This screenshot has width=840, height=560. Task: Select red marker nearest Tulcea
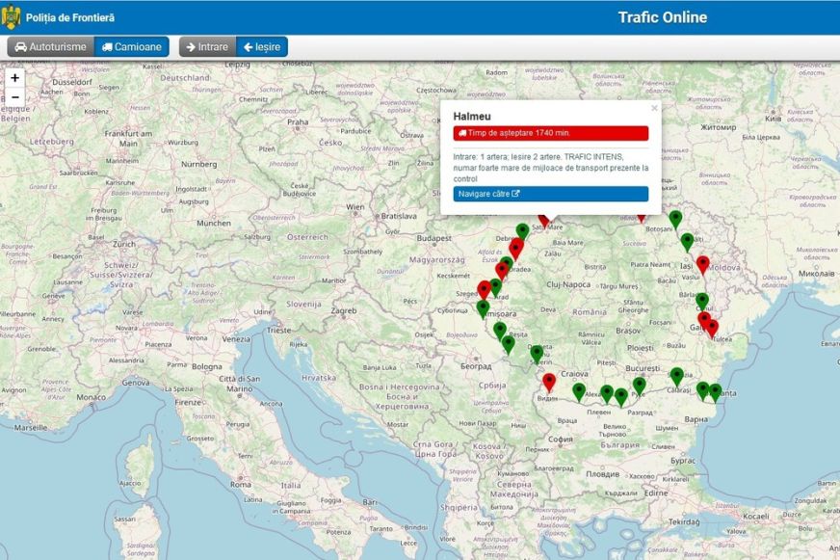pyautogui.click(x=712, y=329)
